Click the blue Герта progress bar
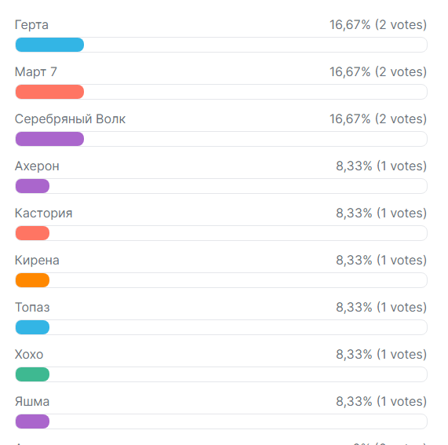Image resolution: width=448 pixels, height=445 pixels. pos(49,45)
